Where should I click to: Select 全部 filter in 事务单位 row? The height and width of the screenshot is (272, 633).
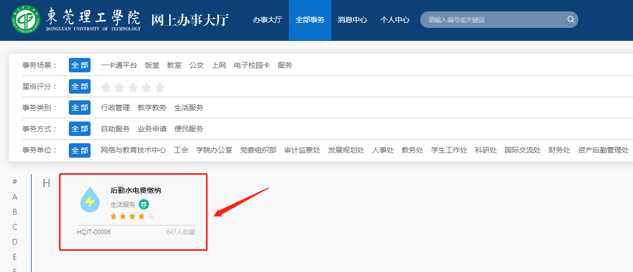[80, 150]
